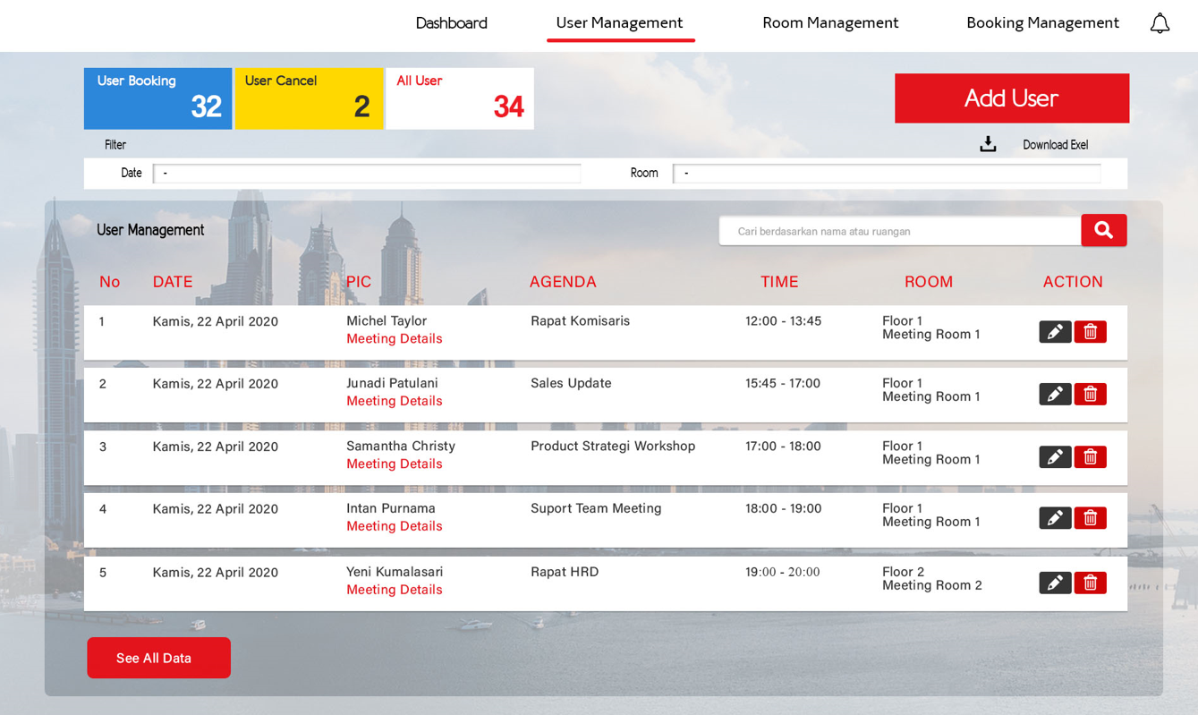Switch to the Dashboard tab
1198x715 pixels.
point(451,23)
